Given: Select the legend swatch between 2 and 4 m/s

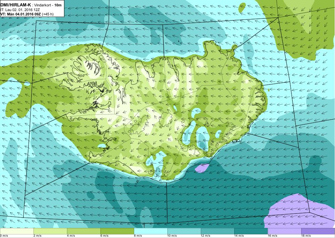Looking at the screenshot, I should point(50,231).
